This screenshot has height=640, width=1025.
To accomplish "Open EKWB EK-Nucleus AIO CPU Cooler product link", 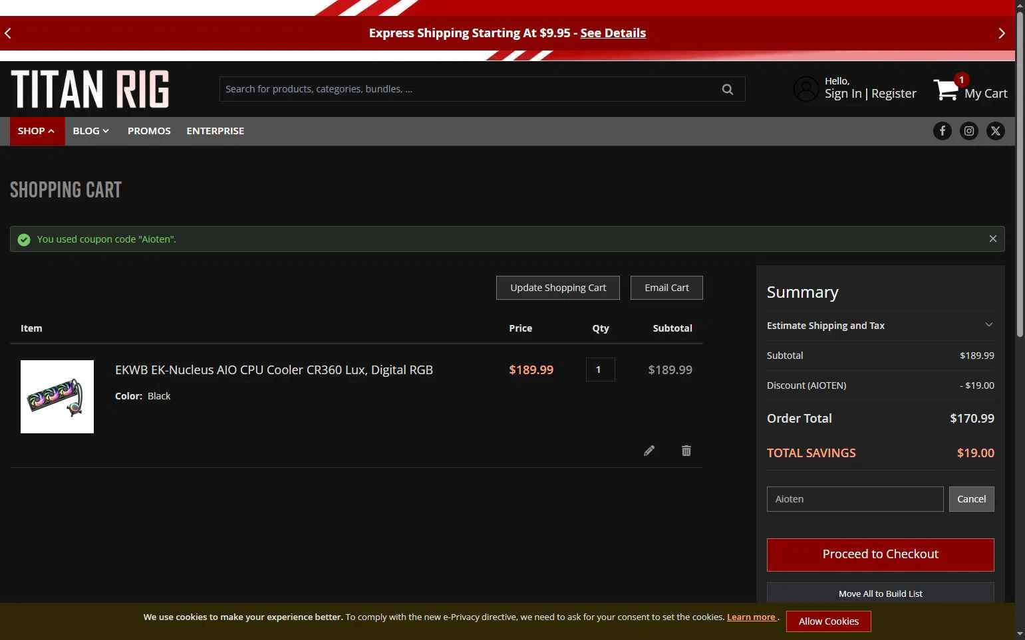I will point(274,370).
